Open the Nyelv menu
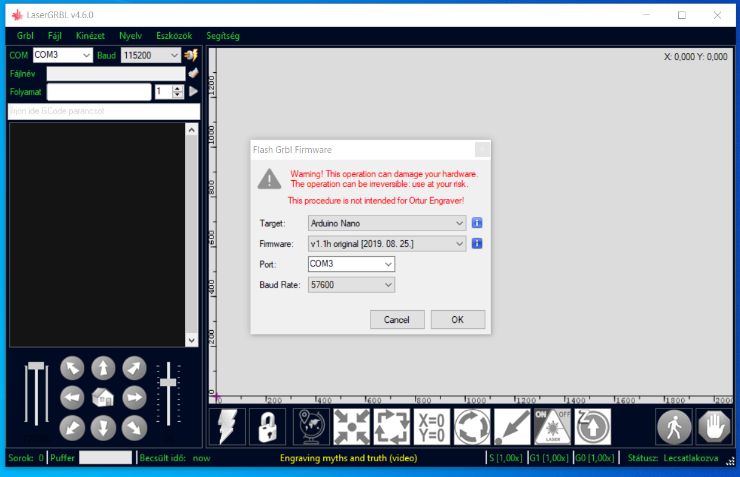This screenshot has width=740, height=477. pyautogui.click(x=130, y=36)
